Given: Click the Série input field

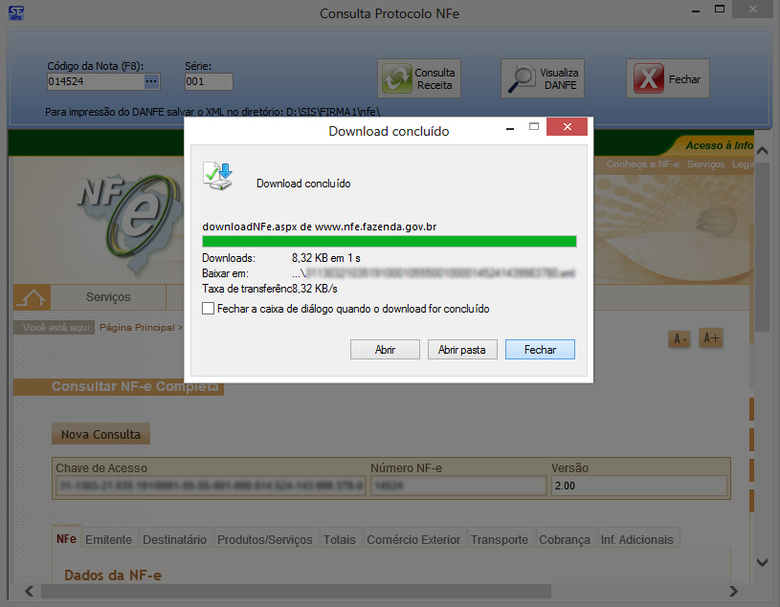Looking at the screenshot, I should 209,82.
